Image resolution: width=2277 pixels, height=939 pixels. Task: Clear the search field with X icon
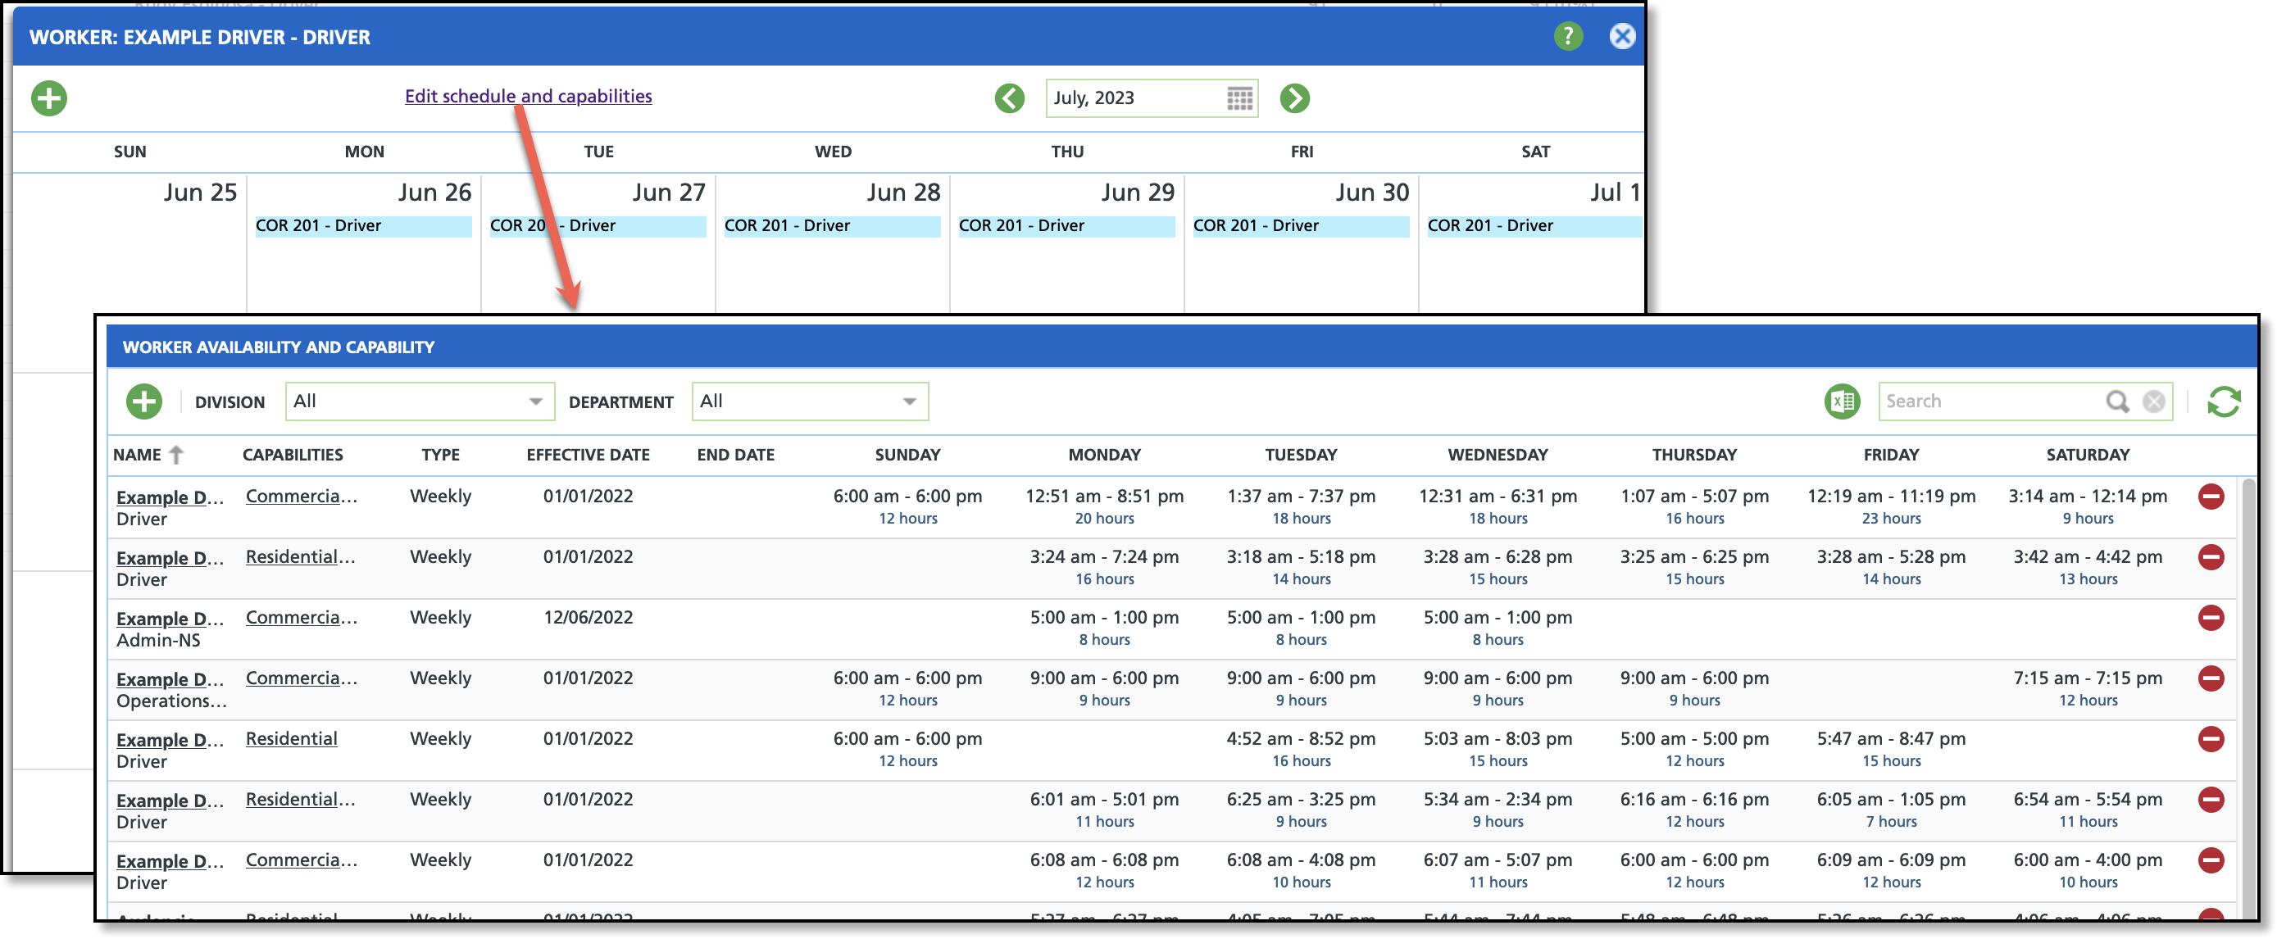pyautogui.click(x=2154, y=401)
